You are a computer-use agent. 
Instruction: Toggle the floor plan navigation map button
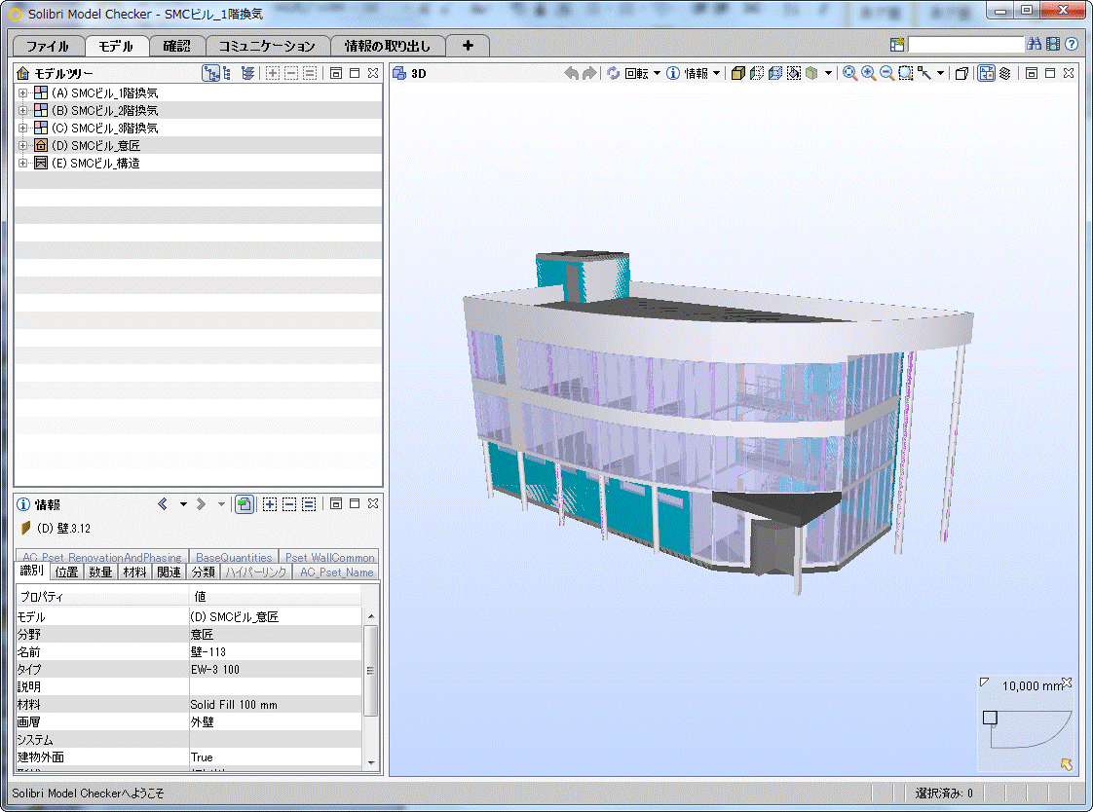(x=987, y=73)
